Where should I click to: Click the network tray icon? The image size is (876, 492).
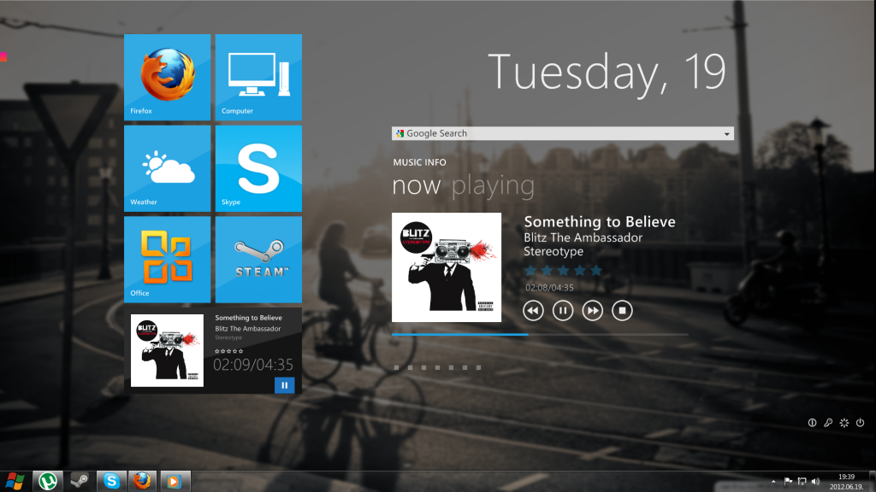(802, 482)
